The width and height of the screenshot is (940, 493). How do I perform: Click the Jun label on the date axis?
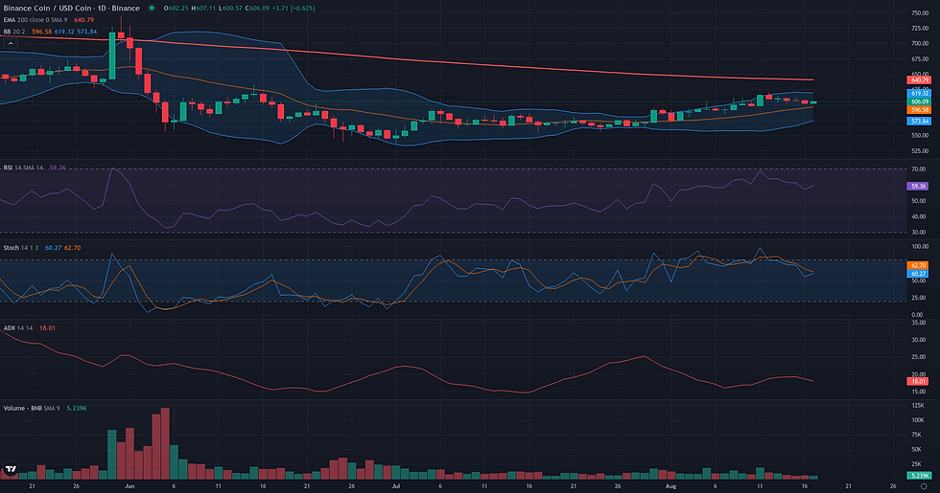[x=129, y=486]
